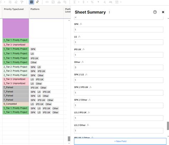This screenshot has width=169, height=145.
Task: Click the highlight changes marker icon
Action: pyautogui.click(x=37, y=2)
